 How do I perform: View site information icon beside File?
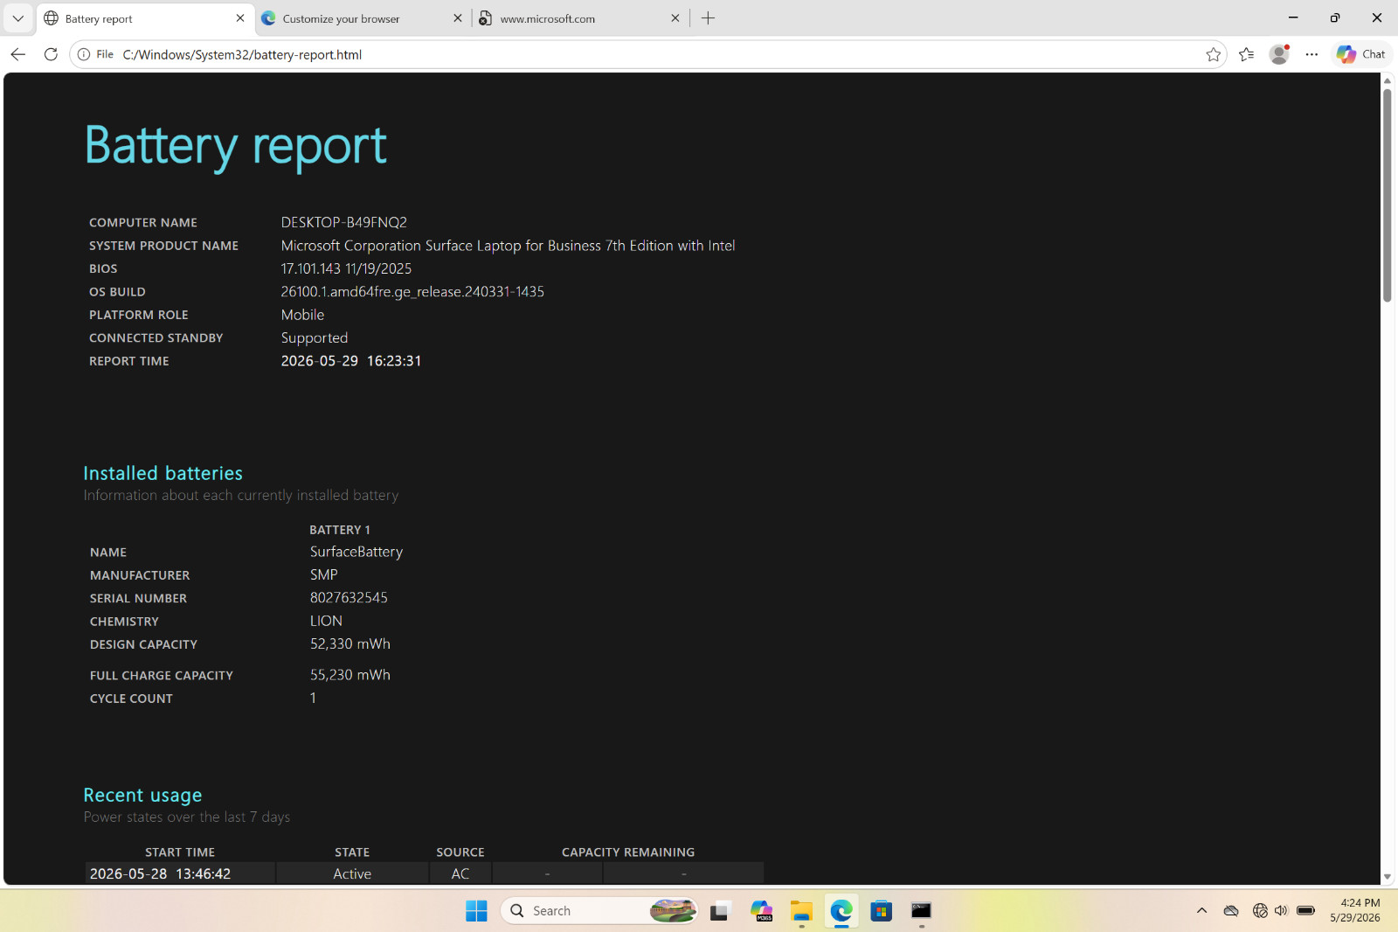click(84, 54)
